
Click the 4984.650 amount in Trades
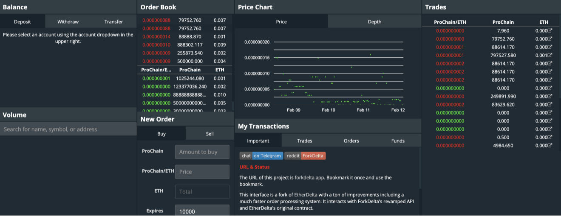tap(503, 146)
